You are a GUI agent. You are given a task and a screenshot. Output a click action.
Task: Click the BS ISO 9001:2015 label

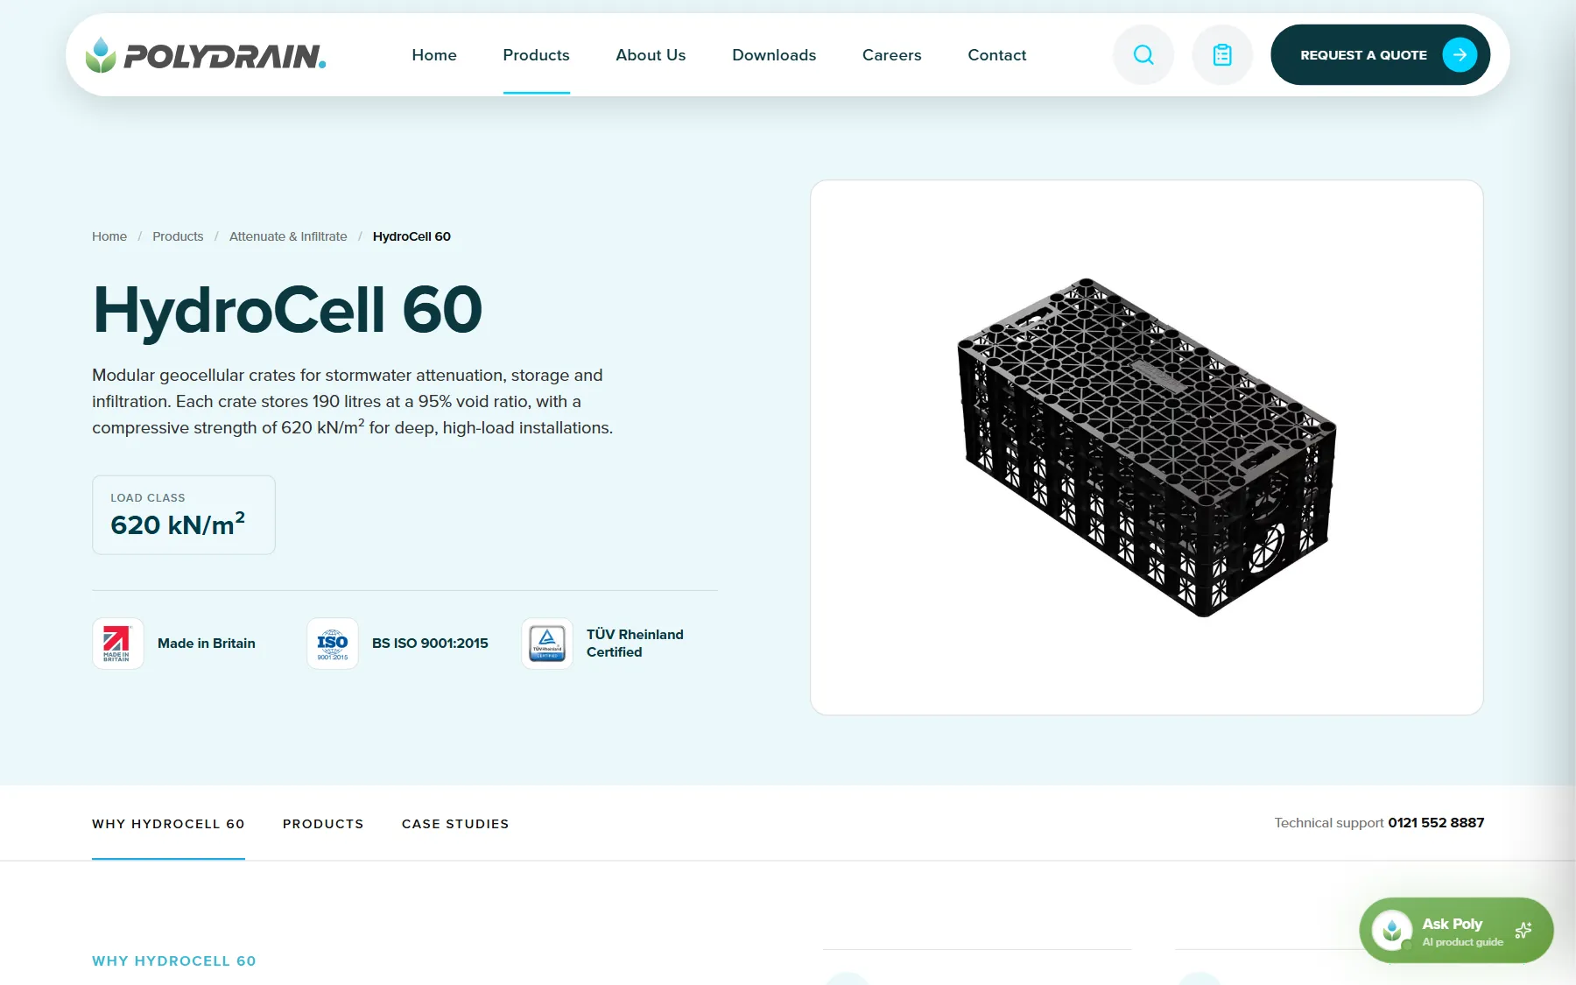point(430,644)
